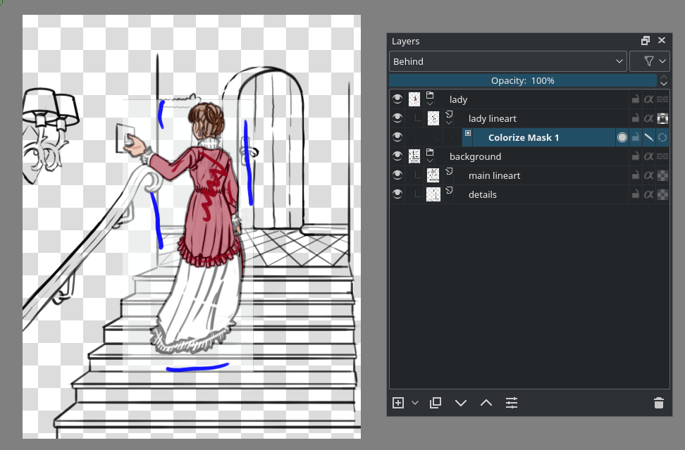Enable alpha lock on the lady layer
This screenshot has height=450, width=685.
[648, 99]
